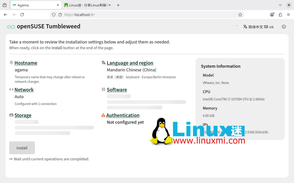Open the Storage settings link
294x183 pixels.
point(23,115)
